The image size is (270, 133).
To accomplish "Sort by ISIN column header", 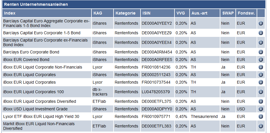I will pyautogui.click(x=147, y=13).
